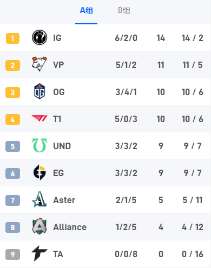Select rank badge number 5
This screenshot has height=268, width=211.
coord(12,146)
